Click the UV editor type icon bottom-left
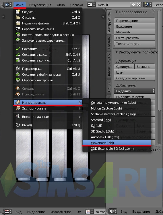Screen dimensions: 163x215 point(8,211)
